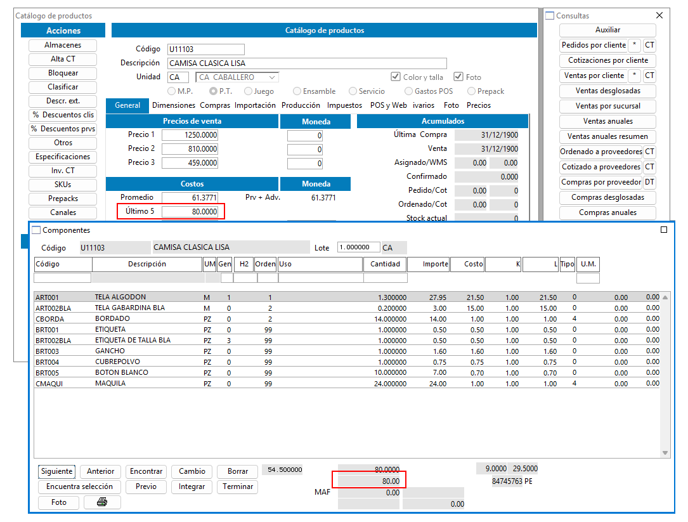This screenshot has height=522, width=688.
Task: Click the asterisk beside Pedidos por cliente
Action: (635, 45)
